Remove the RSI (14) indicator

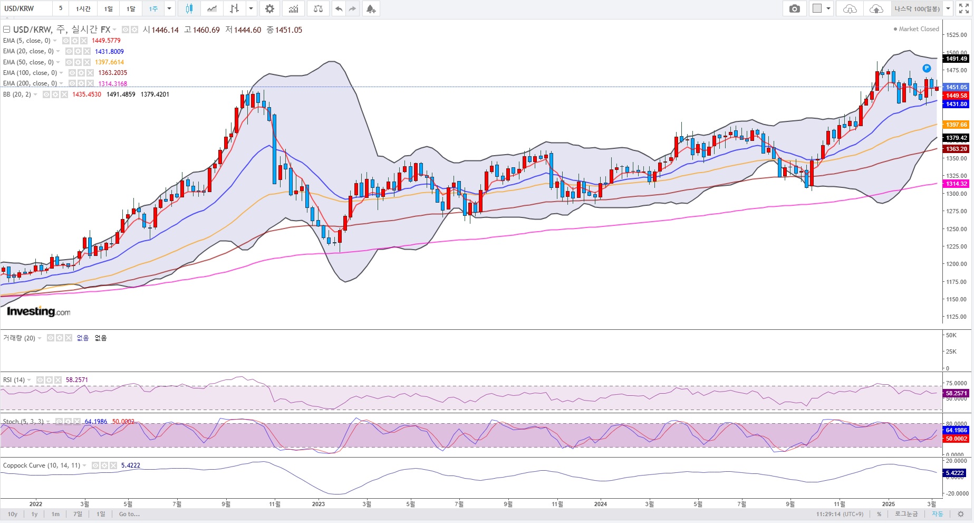click(x=58, y=380)
